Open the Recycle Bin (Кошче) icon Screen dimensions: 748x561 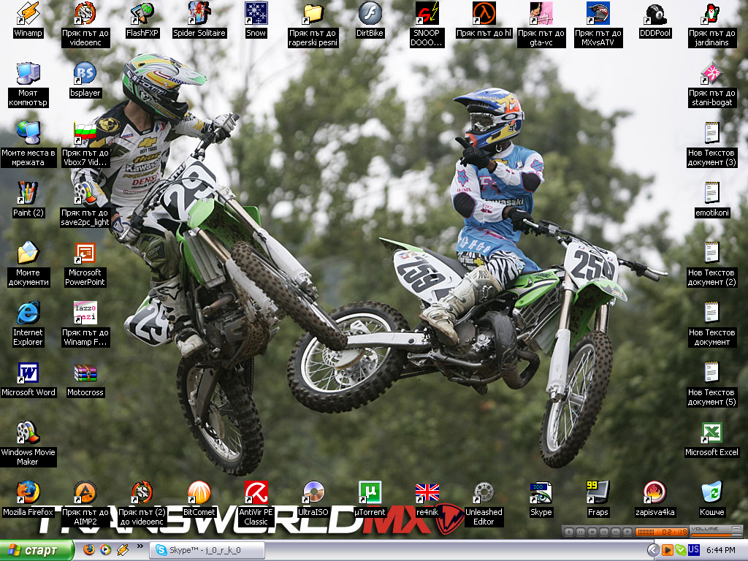pos(711,494)
